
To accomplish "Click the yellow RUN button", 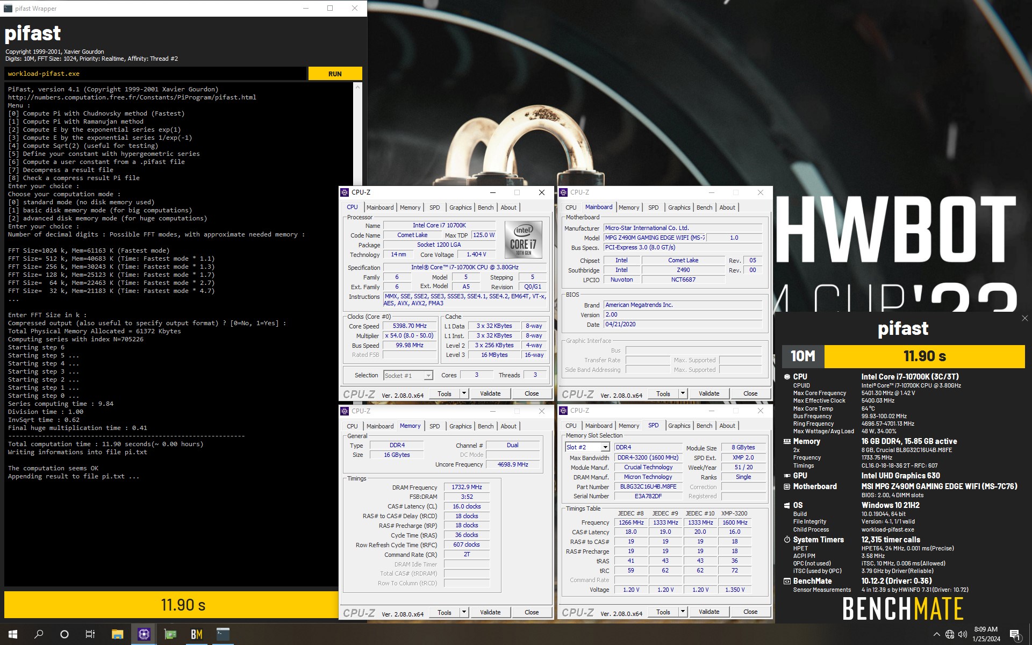I will 335,74.
